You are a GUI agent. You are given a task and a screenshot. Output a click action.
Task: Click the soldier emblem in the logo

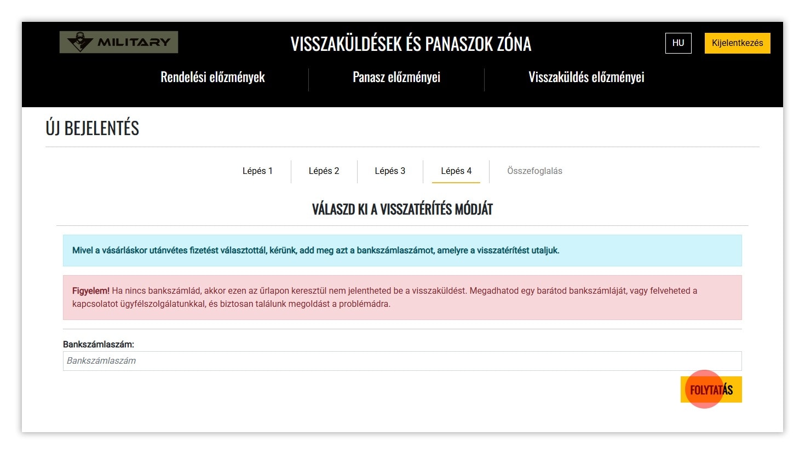click(80, 42)
